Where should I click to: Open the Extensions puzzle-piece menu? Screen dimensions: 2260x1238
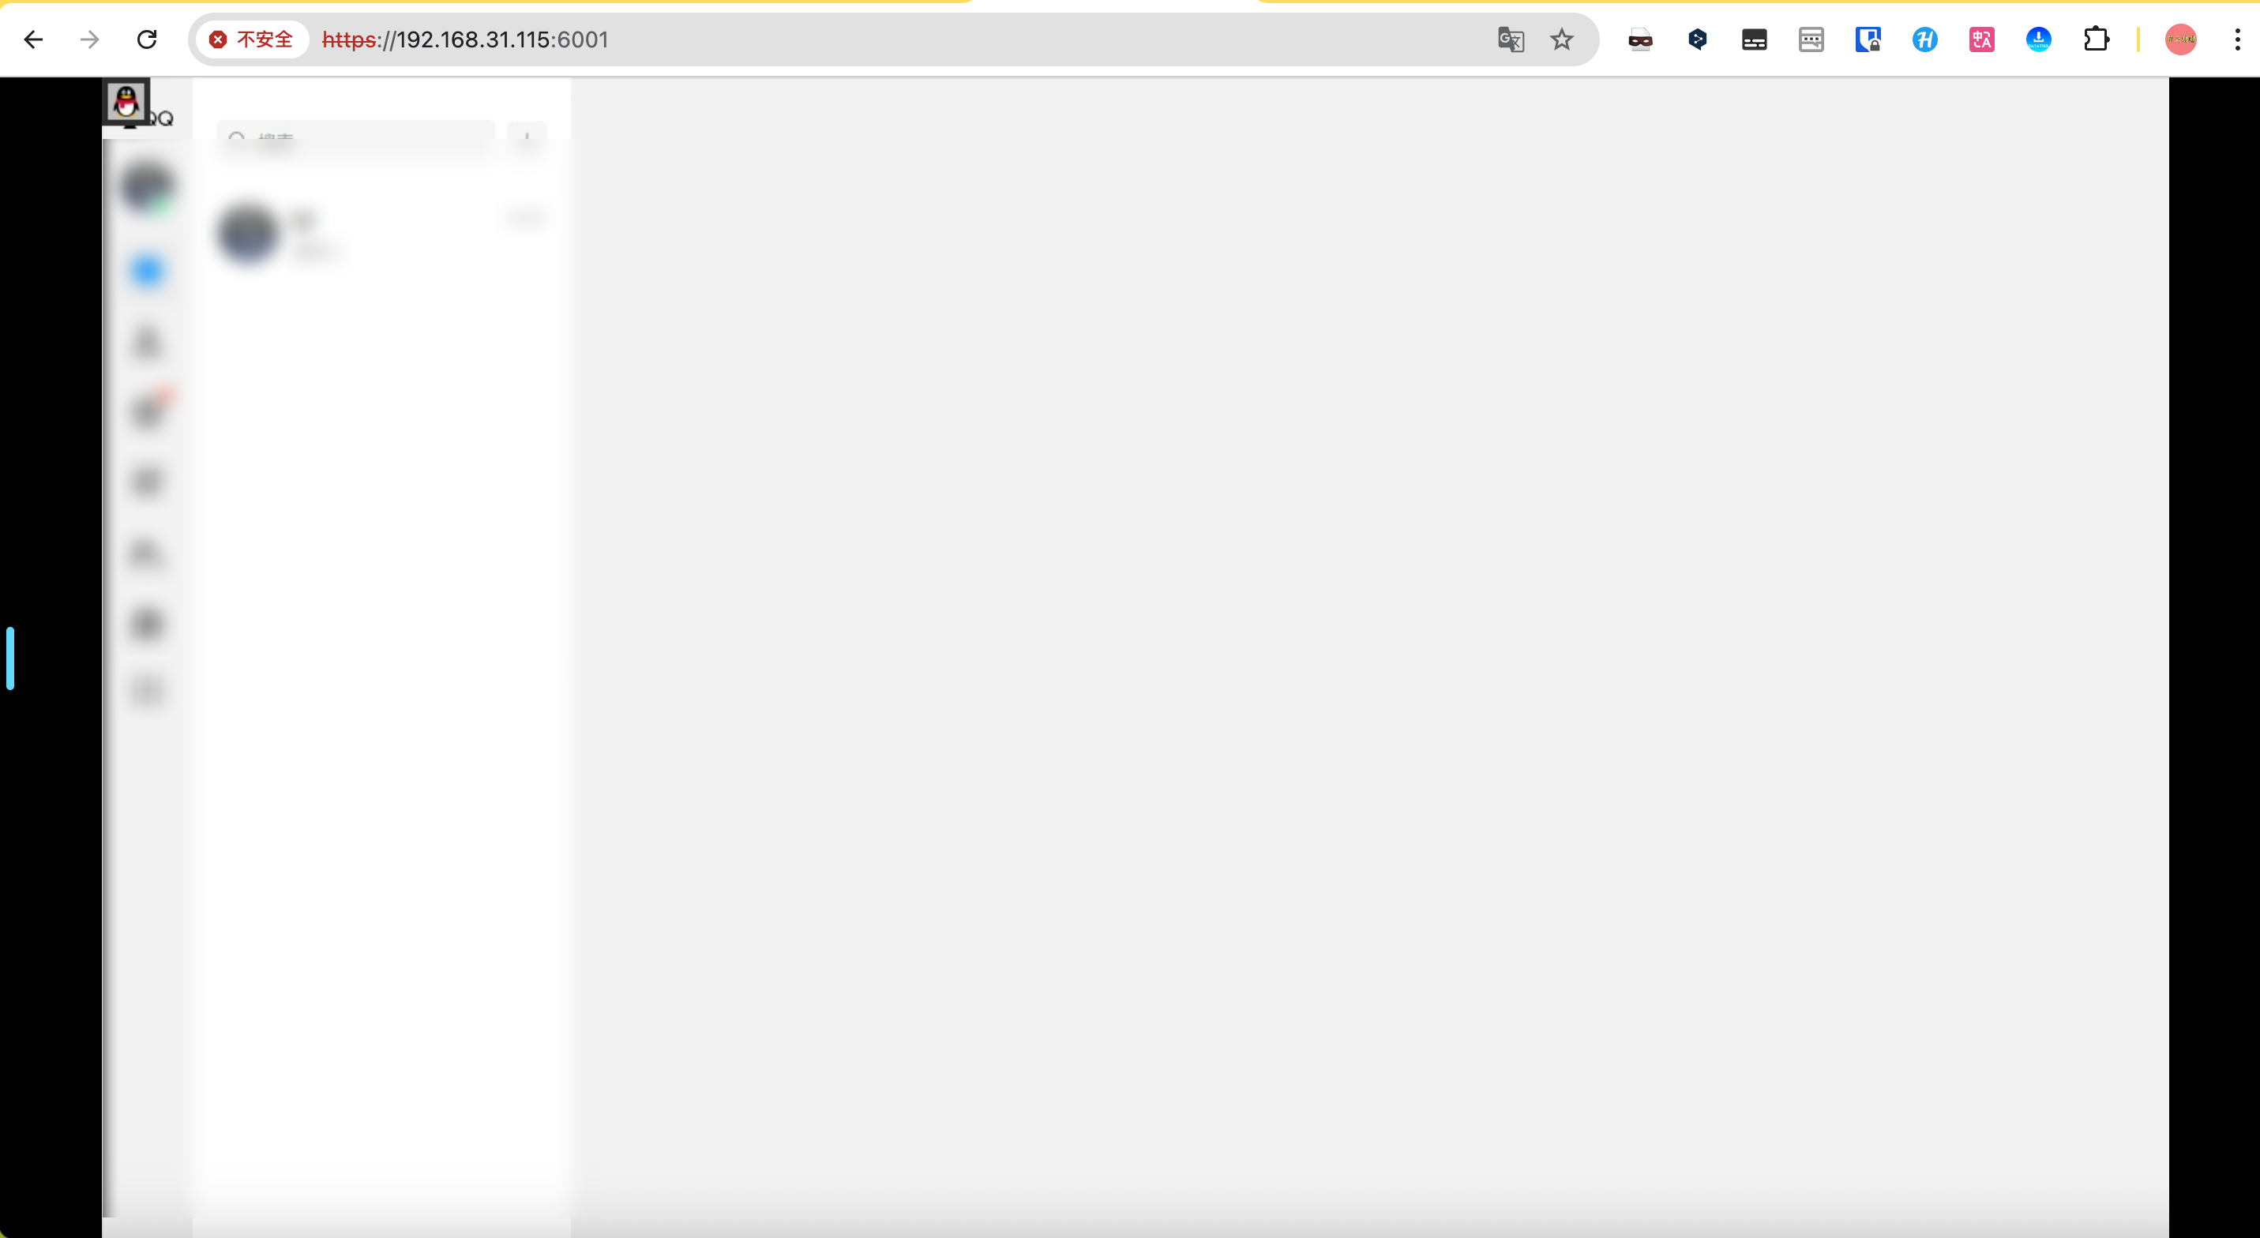(x=2096, y=39)
